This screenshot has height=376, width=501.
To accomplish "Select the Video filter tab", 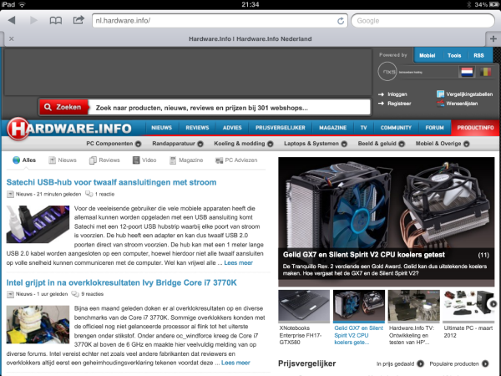I will tap(144, 160).
